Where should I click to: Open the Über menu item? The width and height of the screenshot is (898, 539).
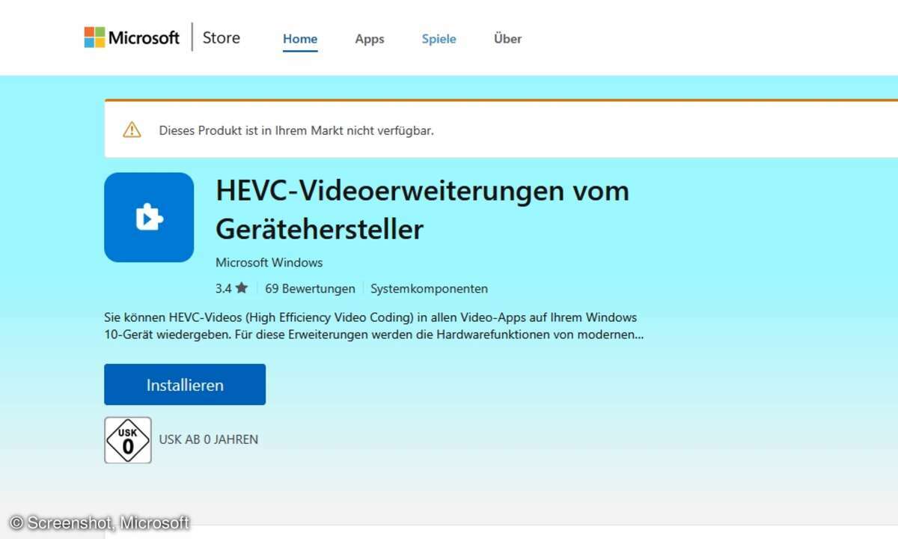click(507, 39)
